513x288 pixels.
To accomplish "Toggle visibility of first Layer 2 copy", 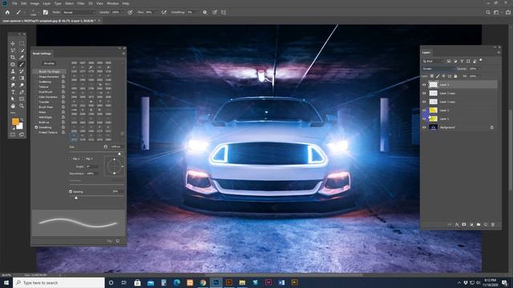I will coord(424,93).
